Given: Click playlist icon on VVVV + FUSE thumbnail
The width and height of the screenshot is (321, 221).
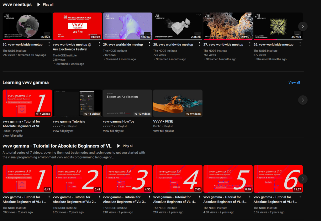Looking at the screenshot, I should point(186,114).
